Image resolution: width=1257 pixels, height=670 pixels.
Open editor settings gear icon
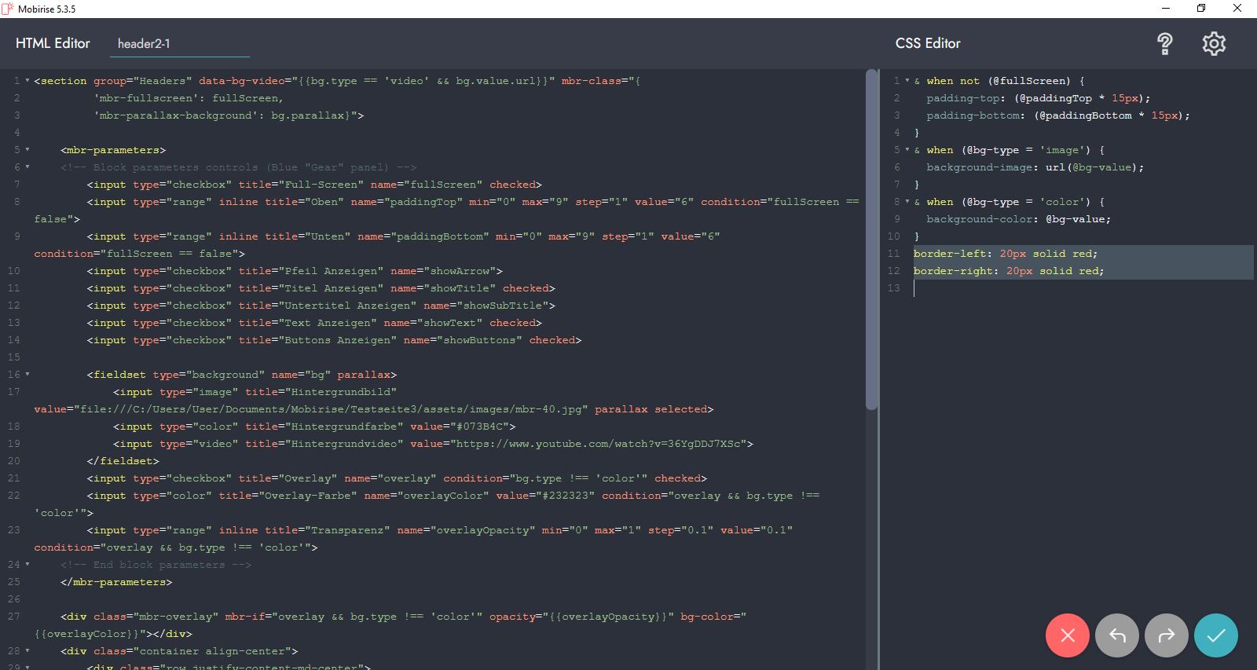pos(1214,44)
